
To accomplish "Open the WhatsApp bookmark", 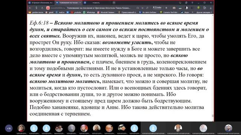I will click(x=89, y=12).
